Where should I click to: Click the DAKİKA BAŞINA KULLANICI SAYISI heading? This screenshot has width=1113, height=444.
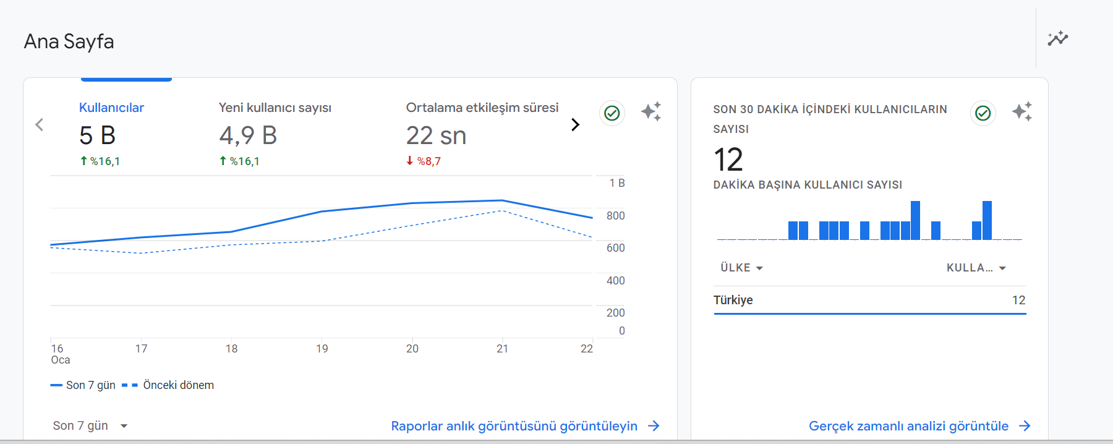pos(808,185)
